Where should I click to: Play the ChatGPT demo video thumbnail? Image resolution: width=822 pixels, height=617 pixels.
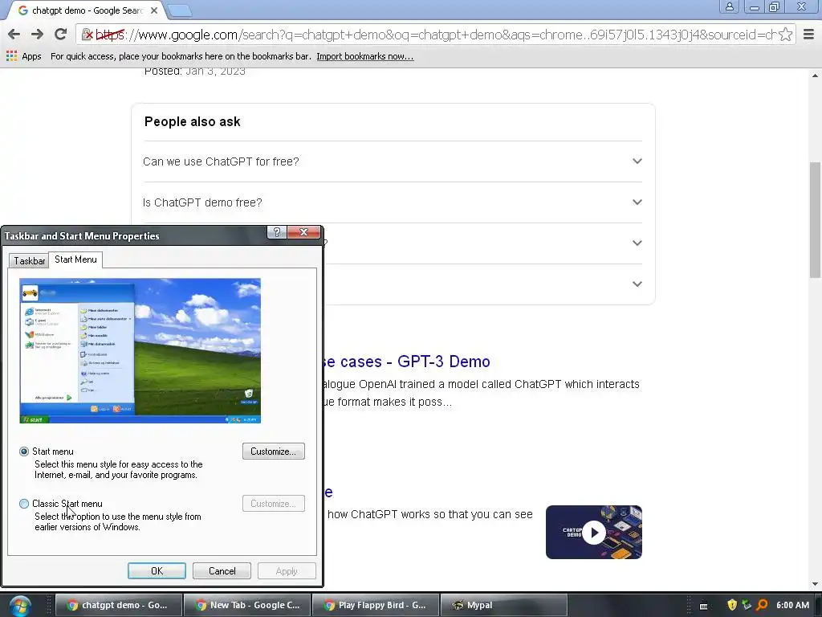point(594,532)
